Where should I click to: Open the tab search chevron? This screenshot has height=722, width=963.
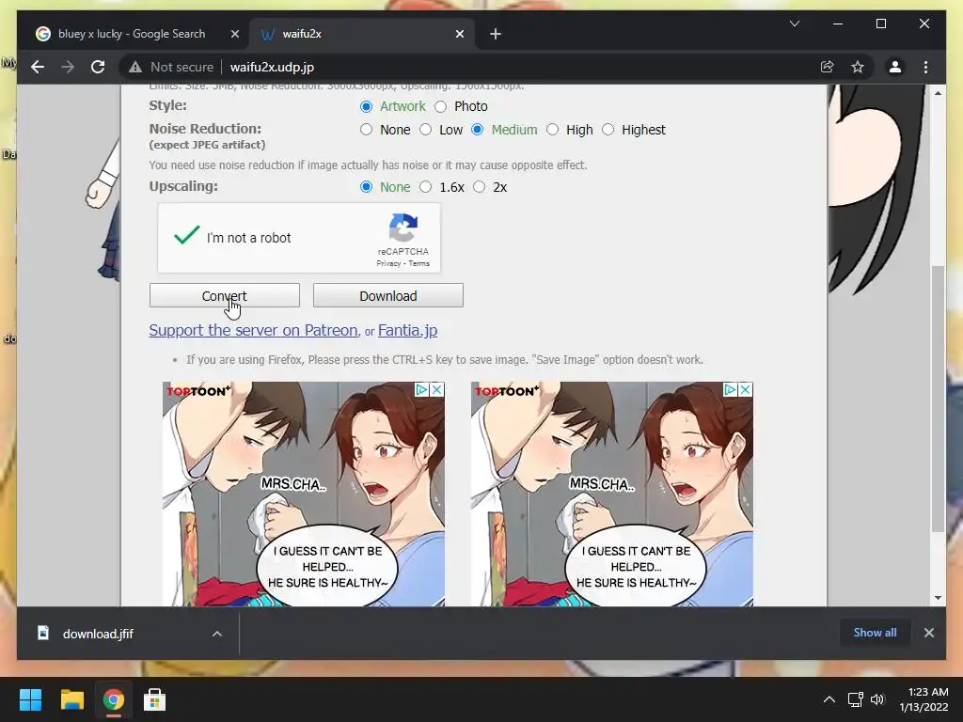pyautogui.click(x=794, y=24)
